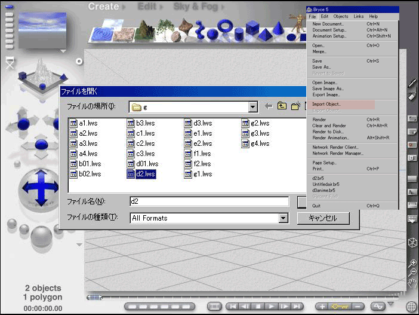Click the hand pan tool
Image resolution: width=419 pixels, height=315 pixels.
pyautogui.click(x=413, y=283)
